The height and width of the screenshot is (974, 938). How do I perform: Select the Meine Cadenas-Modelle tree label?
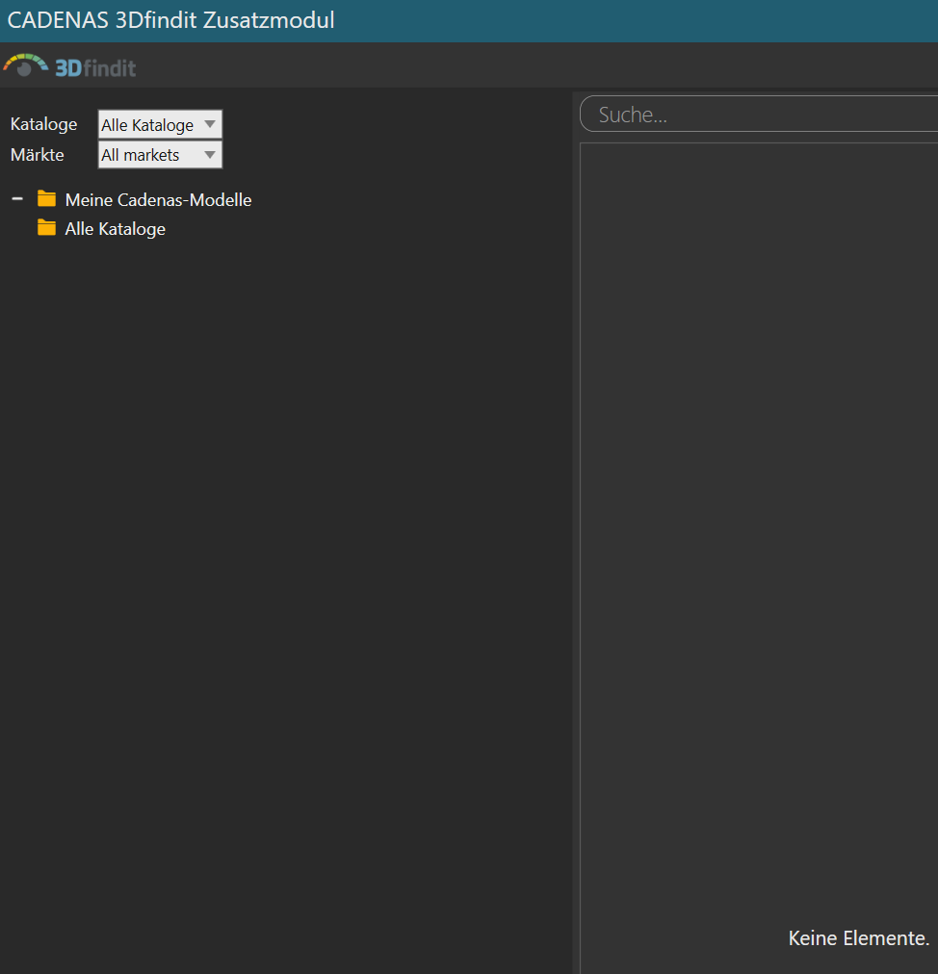coord(158,200)
